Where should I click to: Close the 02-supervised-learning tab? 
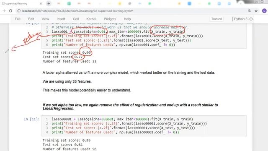pos(41,4)
